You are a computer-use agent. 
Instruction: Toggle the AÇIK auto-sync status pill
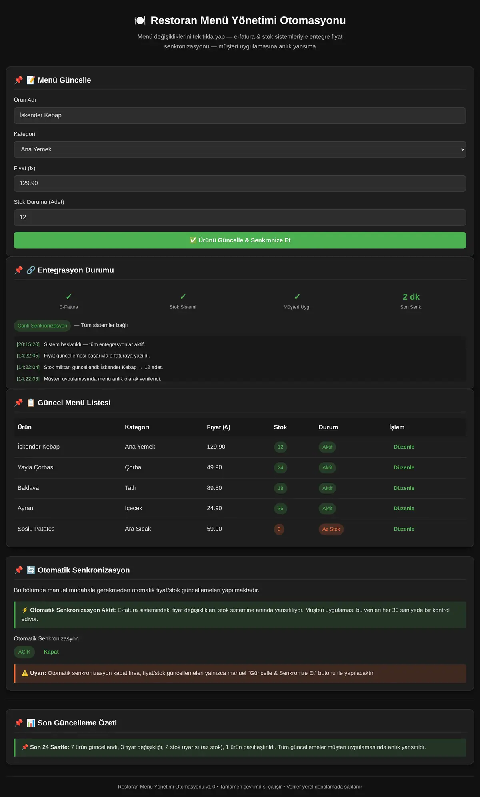point(24,652)
